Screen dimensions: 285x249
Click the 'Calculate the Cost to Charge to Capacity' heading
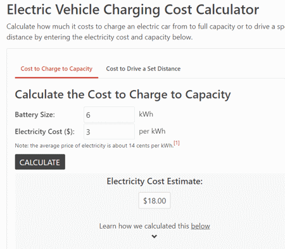point(123,94)
